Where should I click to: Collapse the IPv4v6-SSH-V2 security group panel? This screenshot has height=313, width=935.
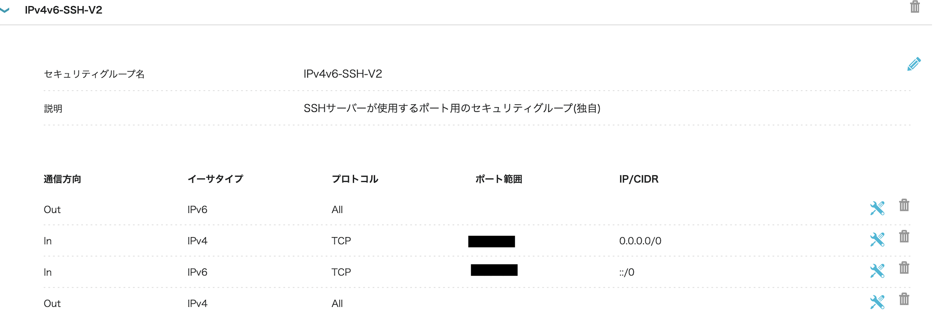click(7, 9)
